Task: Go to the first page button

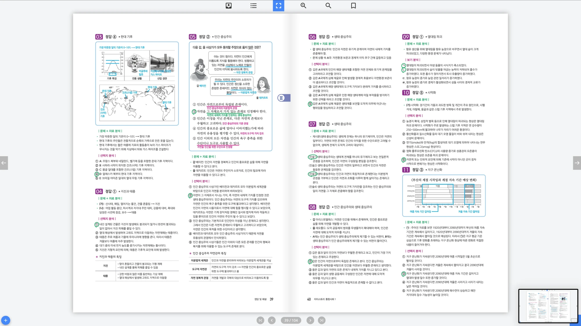Action: 260,320
